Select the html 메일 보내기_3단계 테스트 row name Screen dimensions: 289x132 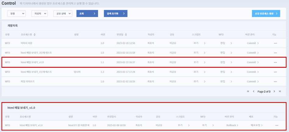click(x=36, y=53)
